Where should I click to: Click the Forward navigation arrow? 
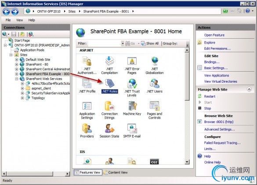pos(15,11)
